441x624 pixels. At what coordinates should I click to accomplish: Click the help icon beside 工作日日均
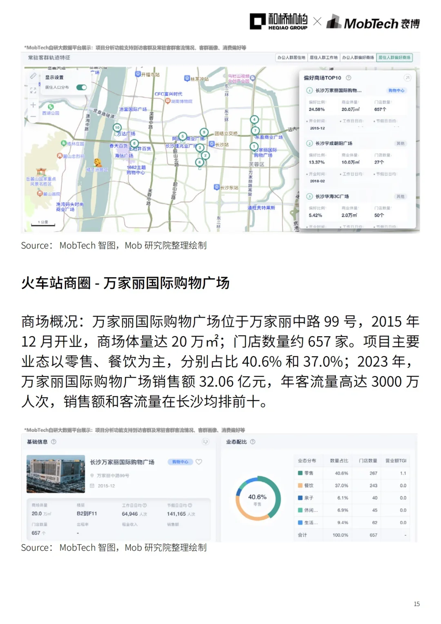click(x=145, y=505)
